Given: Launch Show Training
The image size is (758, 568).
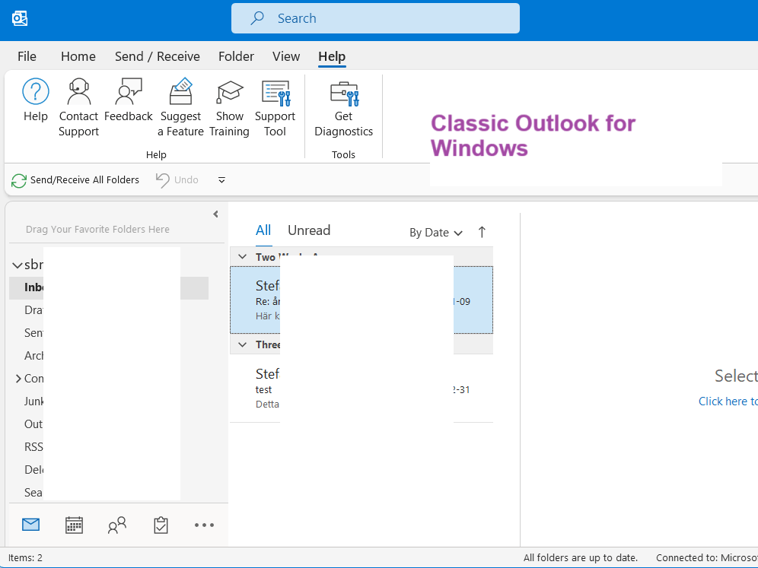Looking at the screenshot, I should [x=230, y=108].
